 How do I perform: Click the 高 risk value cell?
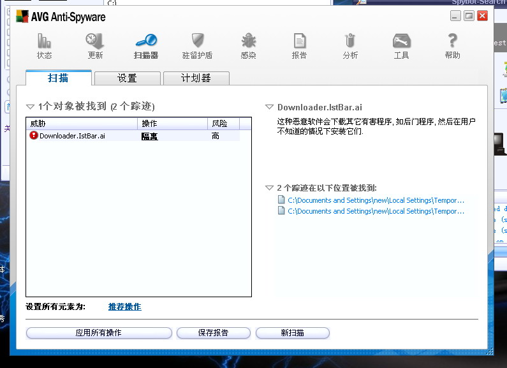click(x=216, y=136)
